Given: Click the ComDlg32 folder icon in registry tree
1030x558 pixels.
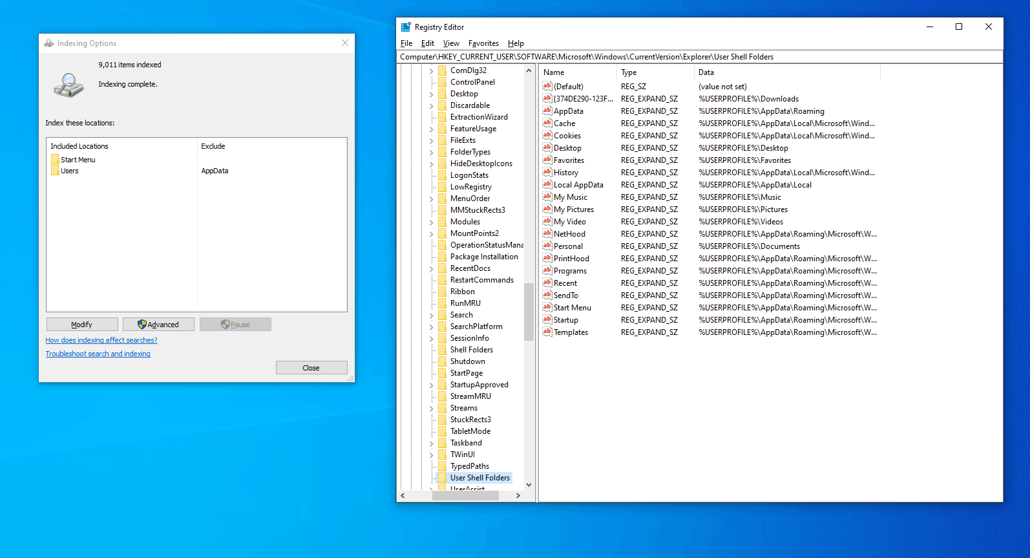Looking at the screenshot, I should [442, 70].
